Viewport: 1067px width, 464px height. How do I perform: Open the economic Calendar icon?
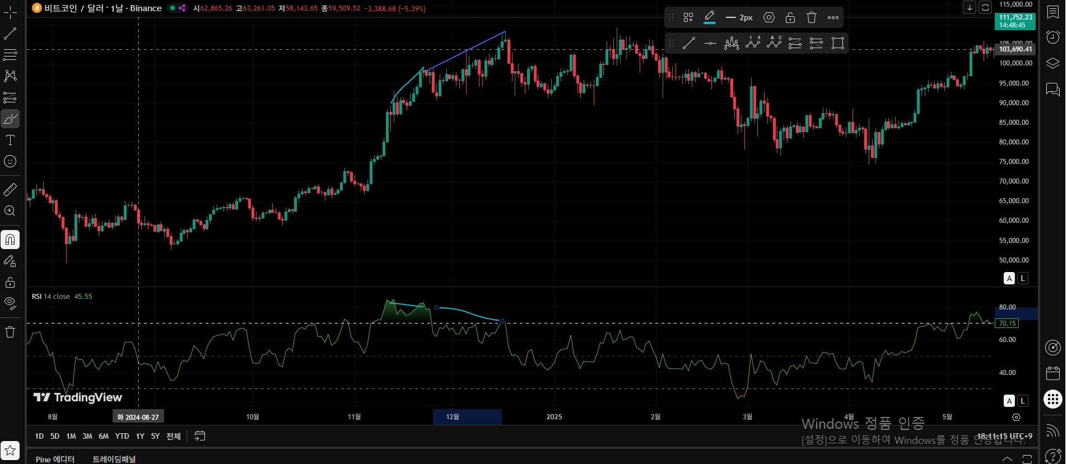1053,373
